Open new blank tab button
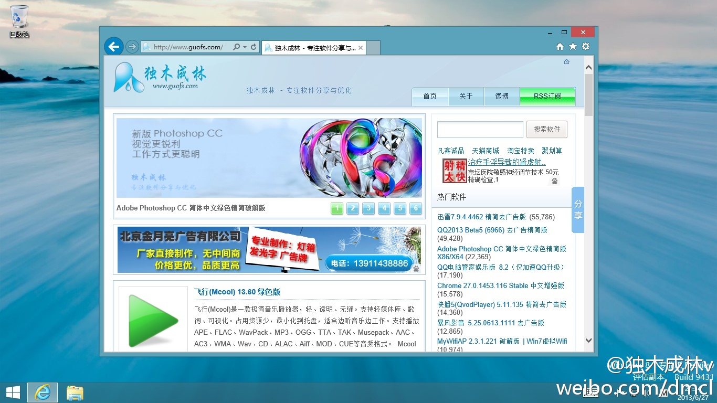 tap(373, 48)
